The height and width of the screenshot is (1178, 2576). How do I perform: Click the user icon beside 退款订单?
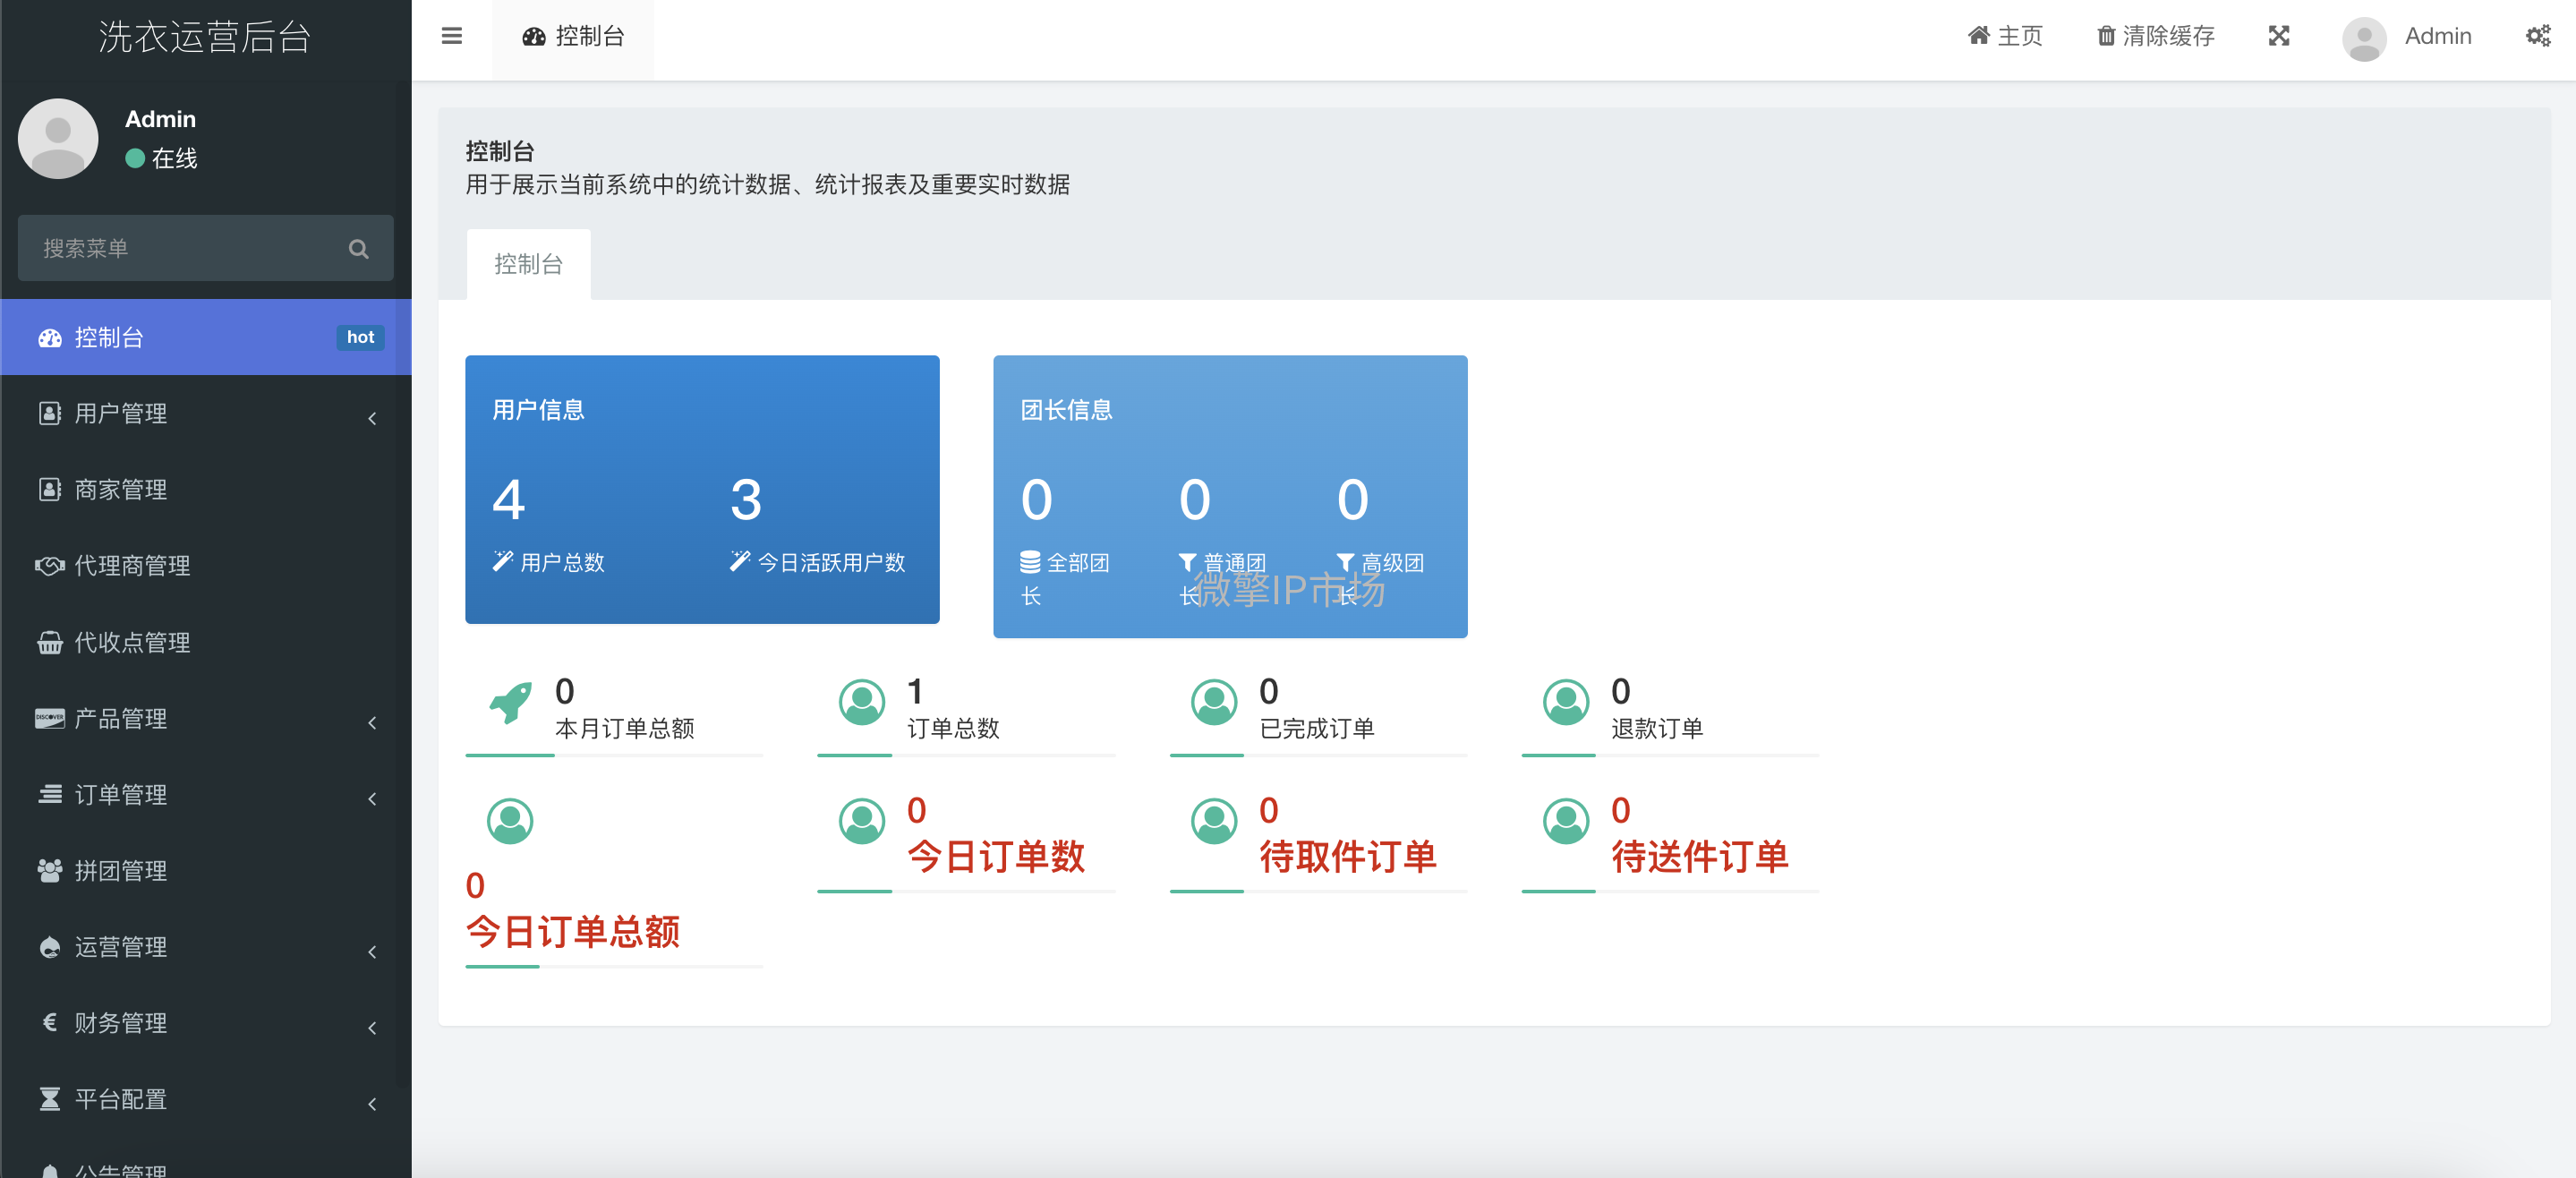point(1566,702)
